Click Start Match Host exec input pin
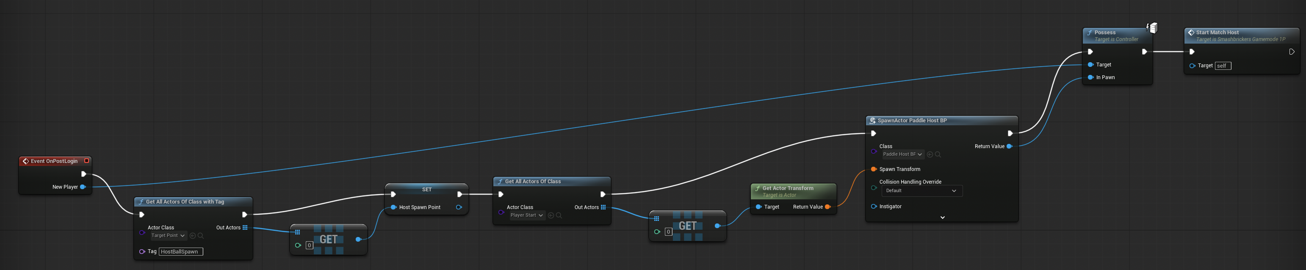The image size is (1306, 270). pos(1192,52)
